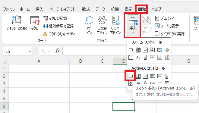
Task: Select column B header
Action: click(81, 61)
